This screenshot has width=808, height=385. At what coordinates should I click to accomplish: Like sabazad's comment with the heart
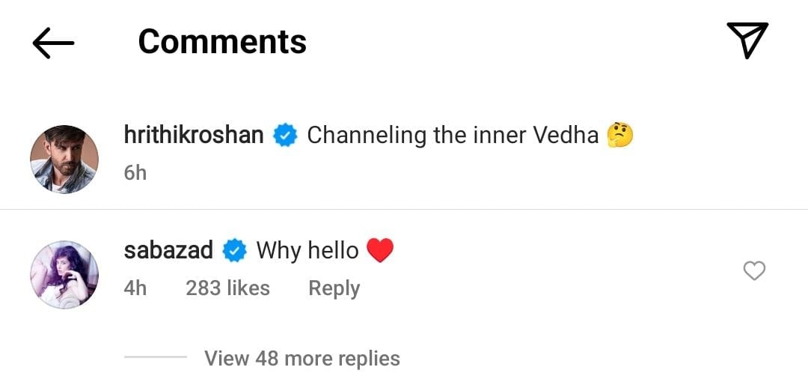754,270
